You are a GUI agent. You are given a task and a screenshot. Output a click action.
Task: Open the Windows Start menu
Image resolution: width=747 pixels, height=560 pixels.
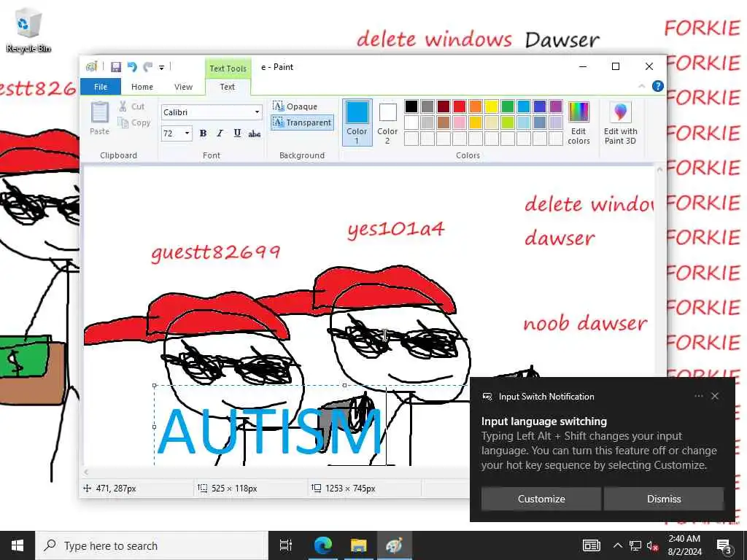[18, 545]
